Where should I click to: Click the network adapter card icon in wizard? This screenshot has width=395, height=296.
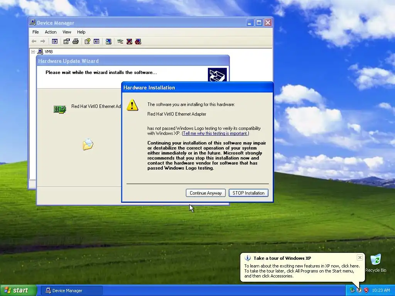click(x=60, y=109)
